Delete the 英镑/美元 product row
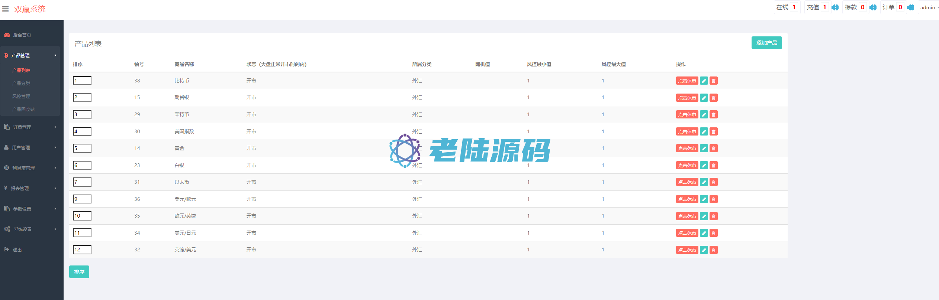This screenshot has width=939, height=300. point(713,250)
